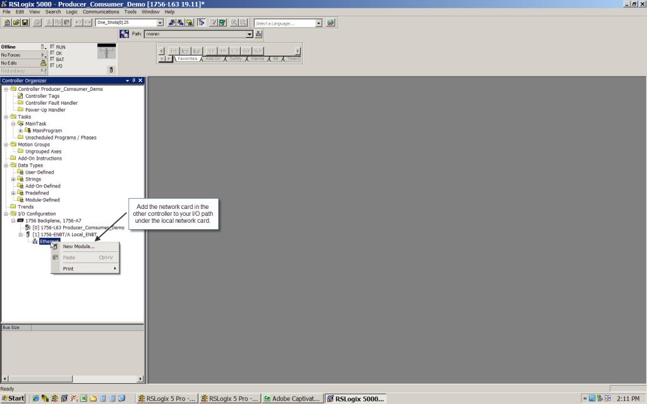
Task: Click the Undo arrow icon
Action: click(78, 23)
